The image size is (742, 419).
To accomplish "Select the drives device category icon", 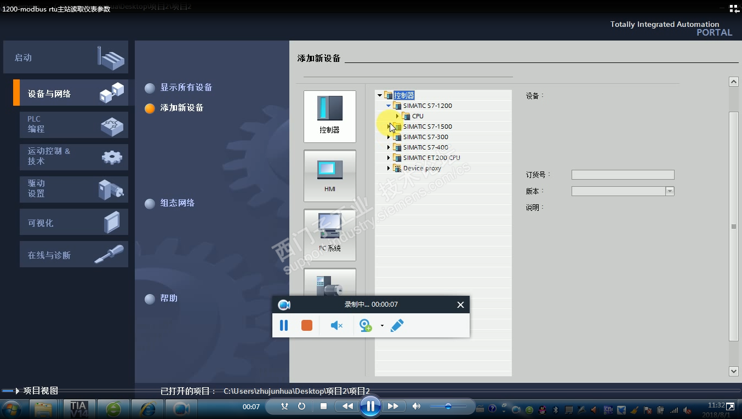I will coord(330,283).
